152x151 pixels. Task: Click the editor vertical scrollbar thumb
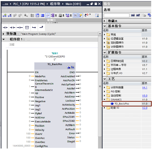pyautogui.click(x=100, y=86)
